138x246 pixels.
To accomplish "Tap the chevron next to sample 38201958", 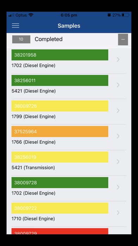I will tap(118, 59).
